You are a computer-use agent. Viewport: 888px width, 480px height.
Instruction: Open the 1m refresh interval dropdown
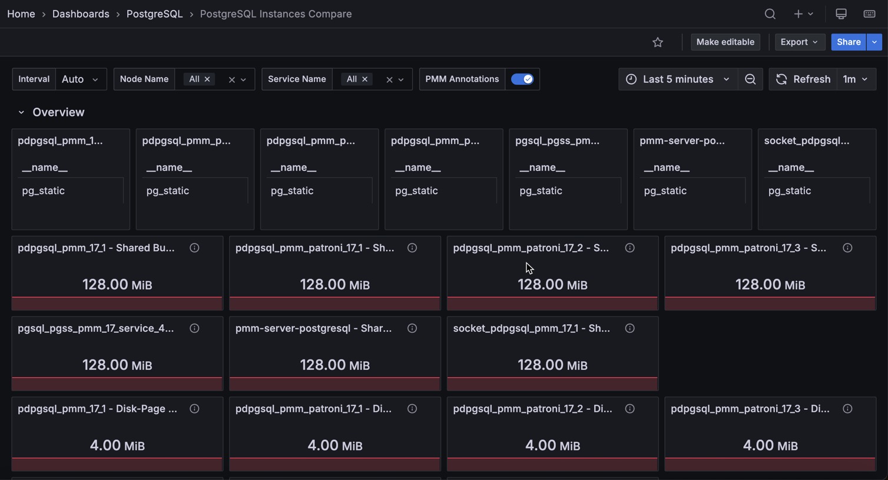pyautogui.click(x=855, y=79)
